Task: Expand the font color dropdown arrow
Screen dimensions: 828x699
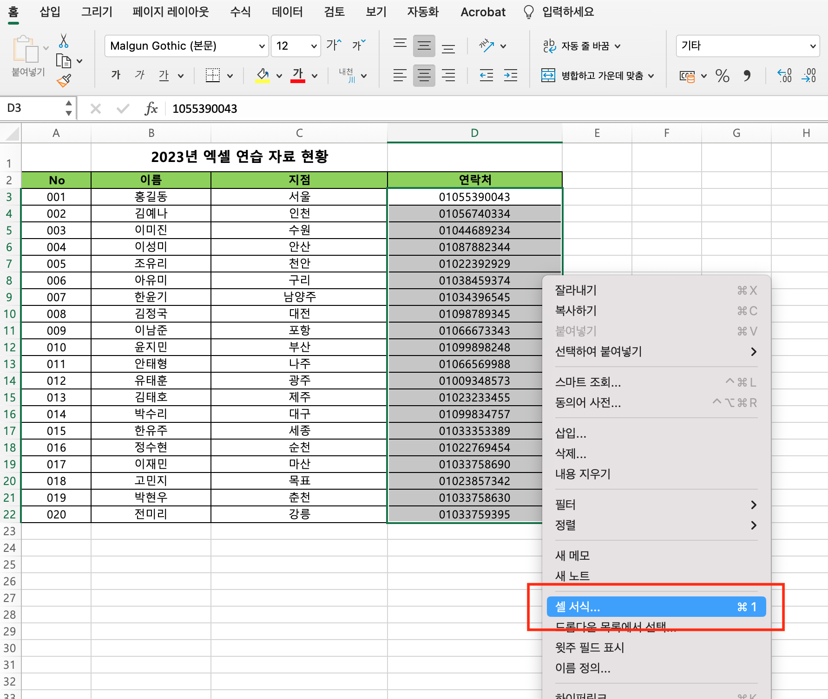Action: 315,76
